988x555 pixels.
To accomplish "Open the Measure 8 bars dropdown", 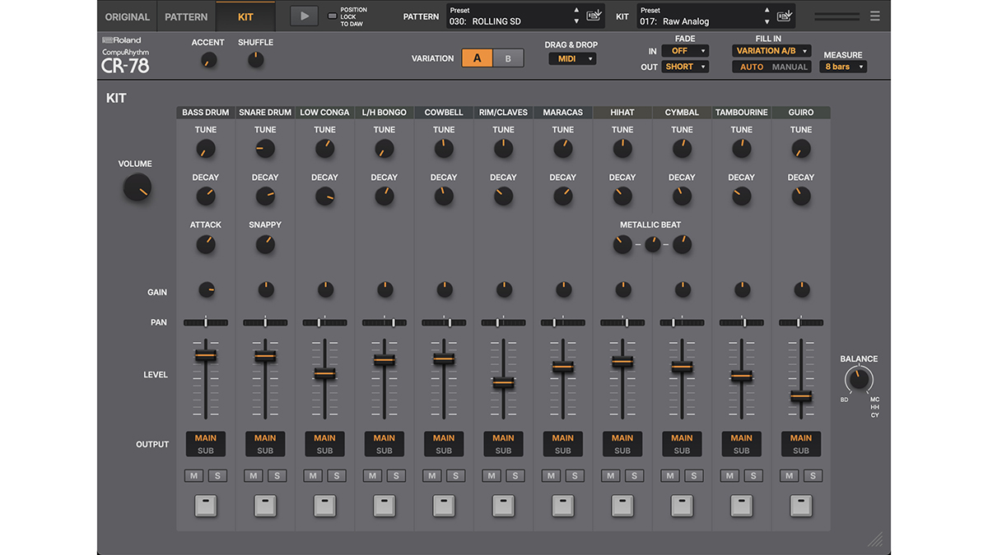I will pos(842,66).
